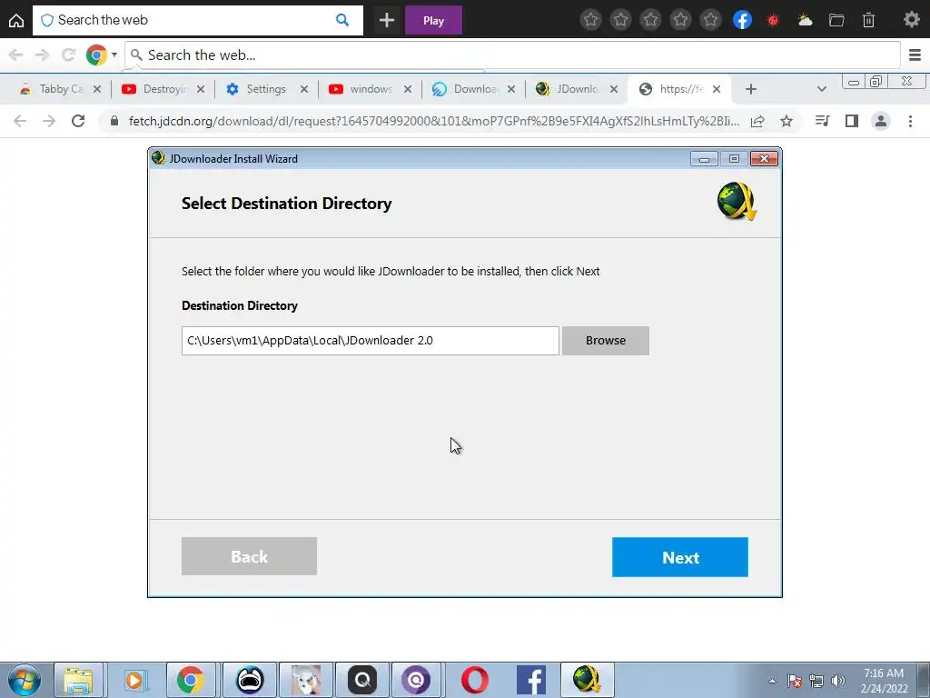Click the second-row 'Search the web...' field
This screenshot has width=930, height=698.
click(x=512, y=55)
